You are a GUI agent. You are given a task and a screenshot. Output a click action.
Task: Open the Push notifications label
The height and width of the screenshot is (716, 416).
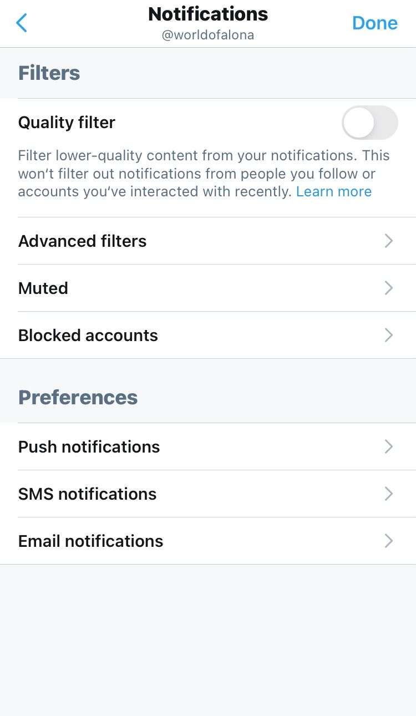tap(89, 447)
